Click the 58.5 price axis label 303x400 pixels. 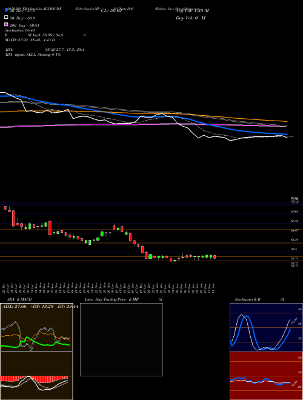294,249
